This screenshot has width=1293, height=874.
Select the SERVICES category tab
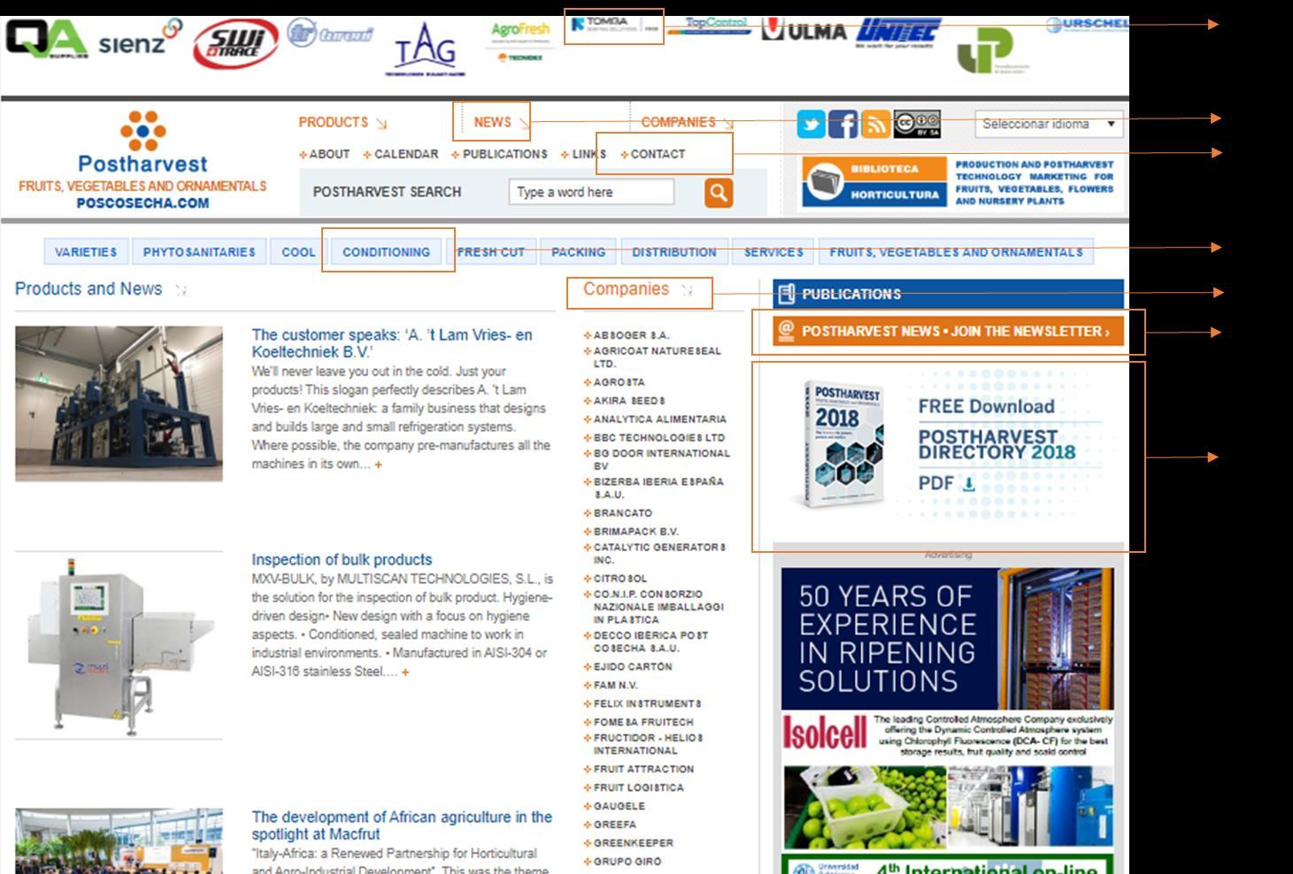(773, 252)
